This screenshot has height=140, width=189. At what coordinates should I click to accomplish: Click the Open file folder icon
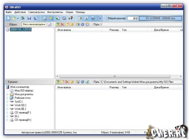[x=14, y=18]
